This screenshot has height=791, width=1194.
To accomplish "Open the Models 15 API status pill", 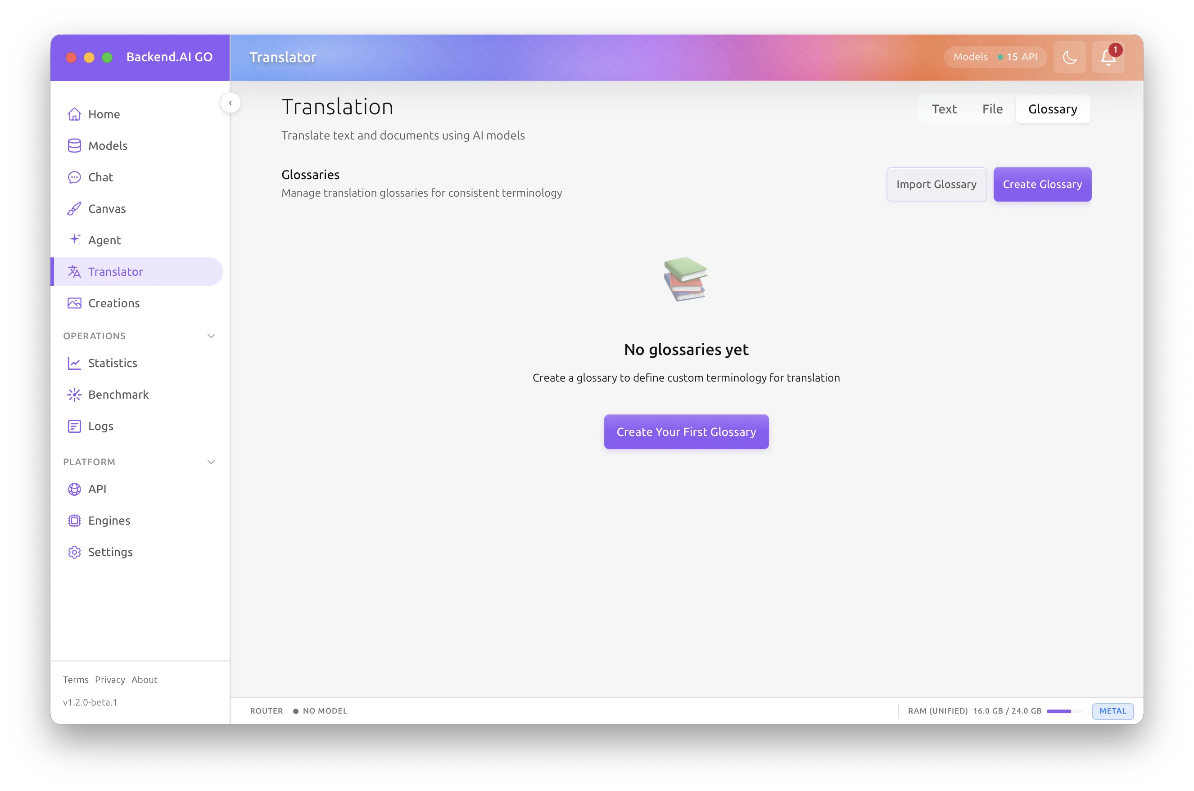I will pyautogui.click(x=995, y=57).
